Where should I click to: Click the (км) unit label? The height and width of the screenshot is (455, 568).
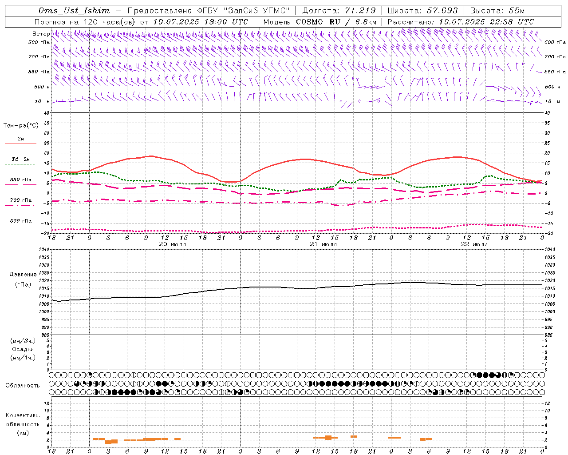pos(23,433)
